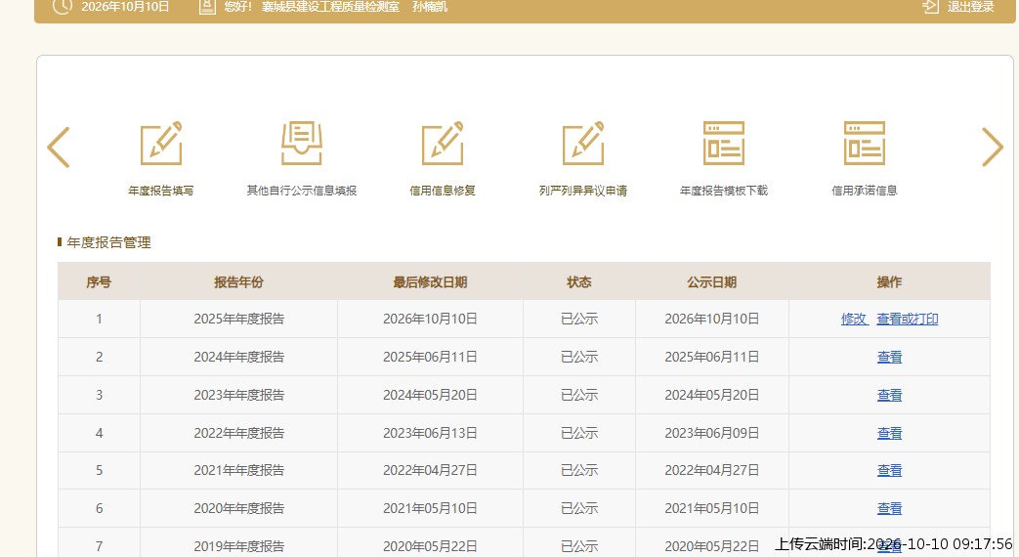Open 列严列异异议申请 icon
Viewport: 1019px width, 557px height.
coord(583,143)
